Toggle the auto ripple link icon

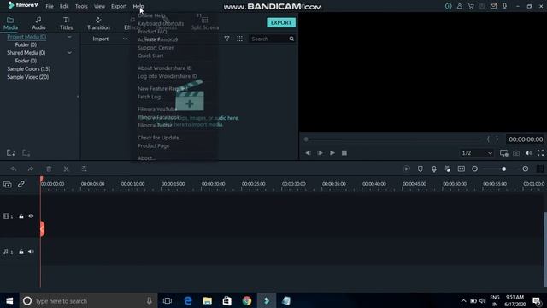(x=21, y=184)
